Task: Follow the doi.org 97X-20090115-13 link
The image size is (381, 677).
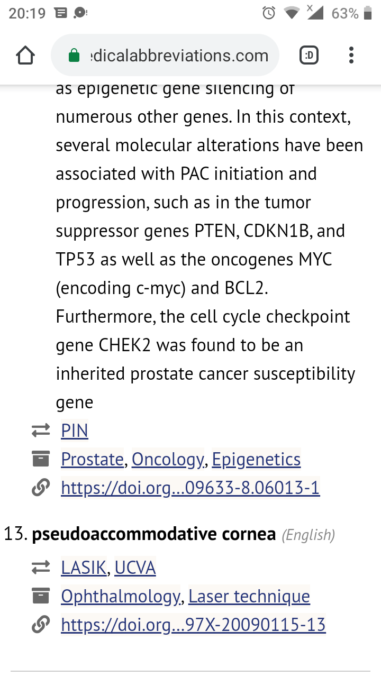Action: [x=193, y=625]
